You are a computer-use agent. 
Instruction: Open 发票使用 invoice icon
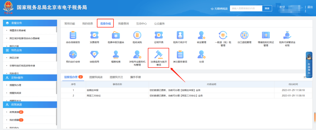coord(94,36)
